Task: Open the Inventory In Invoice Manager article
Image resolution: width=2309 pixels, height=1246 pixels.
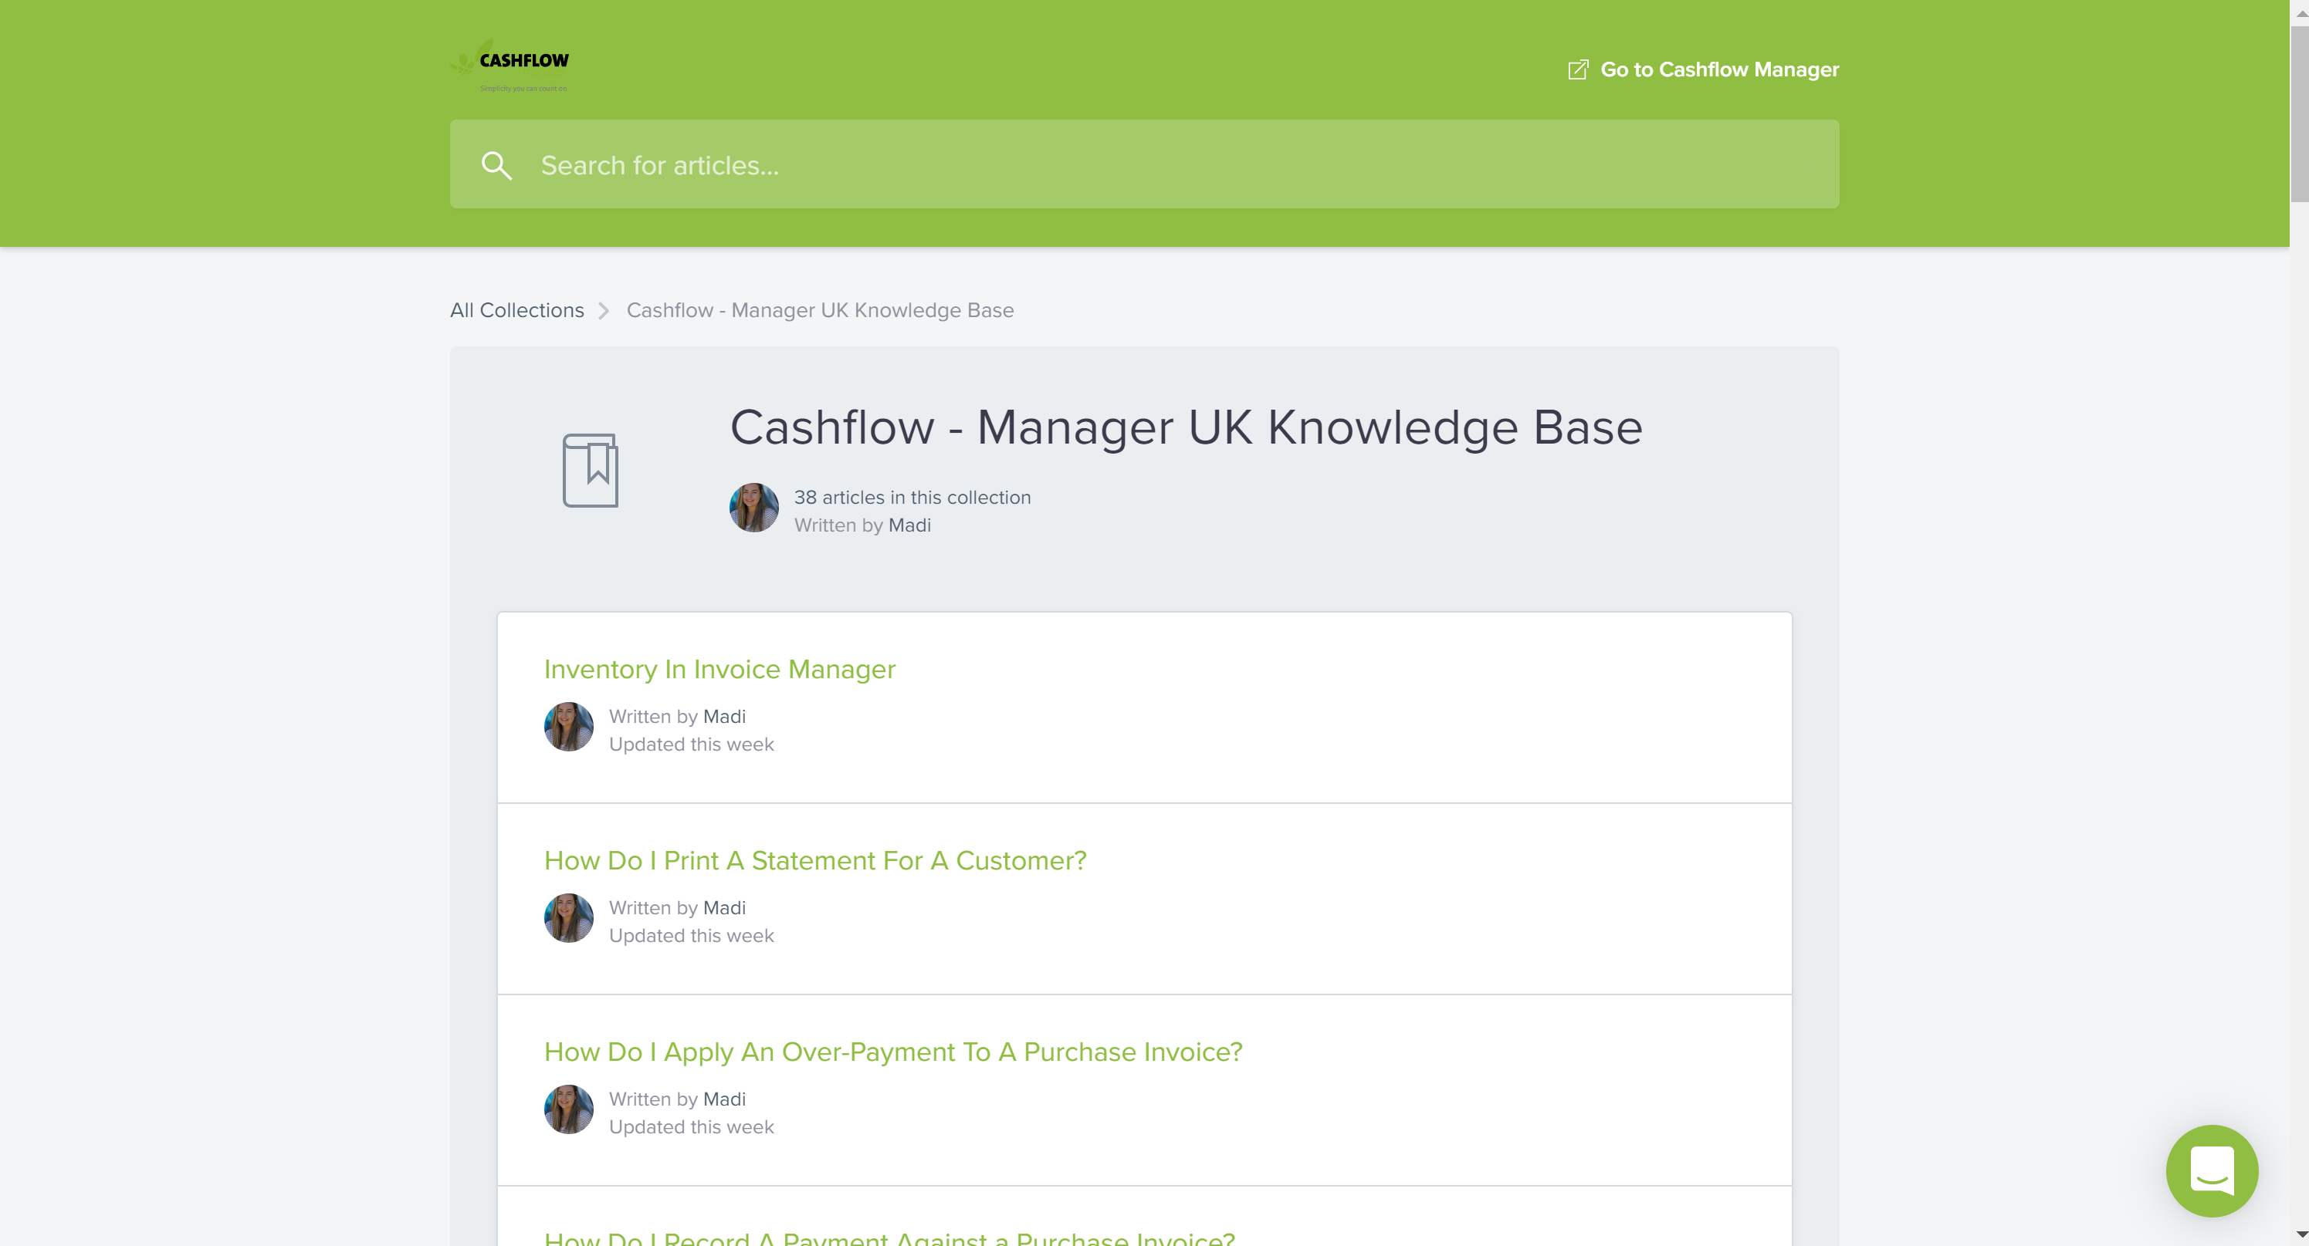Action: click(x=719, y=669)
